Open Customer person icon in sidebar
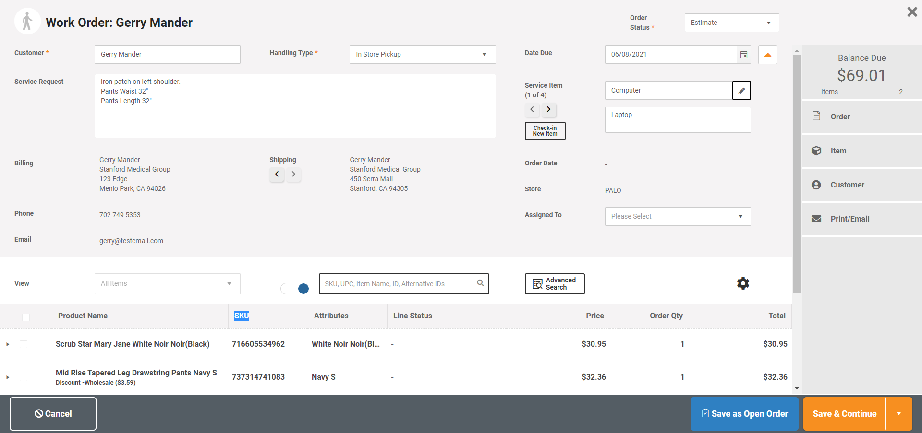This screenshot has width=922, height=433. point(816,185)
